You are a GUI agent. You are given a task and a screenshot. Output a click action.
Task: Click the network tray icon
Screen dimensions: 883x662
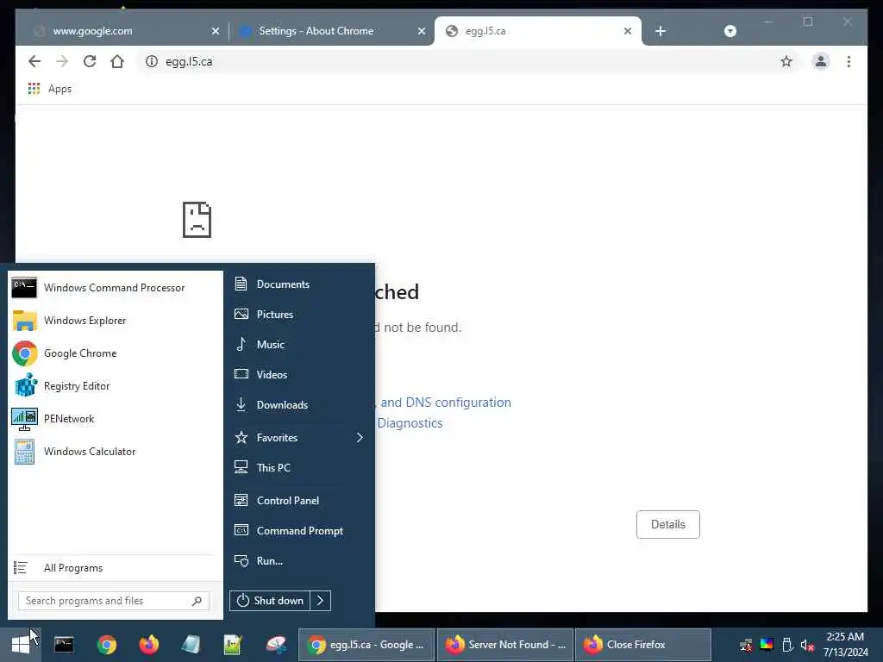(746, 645)
